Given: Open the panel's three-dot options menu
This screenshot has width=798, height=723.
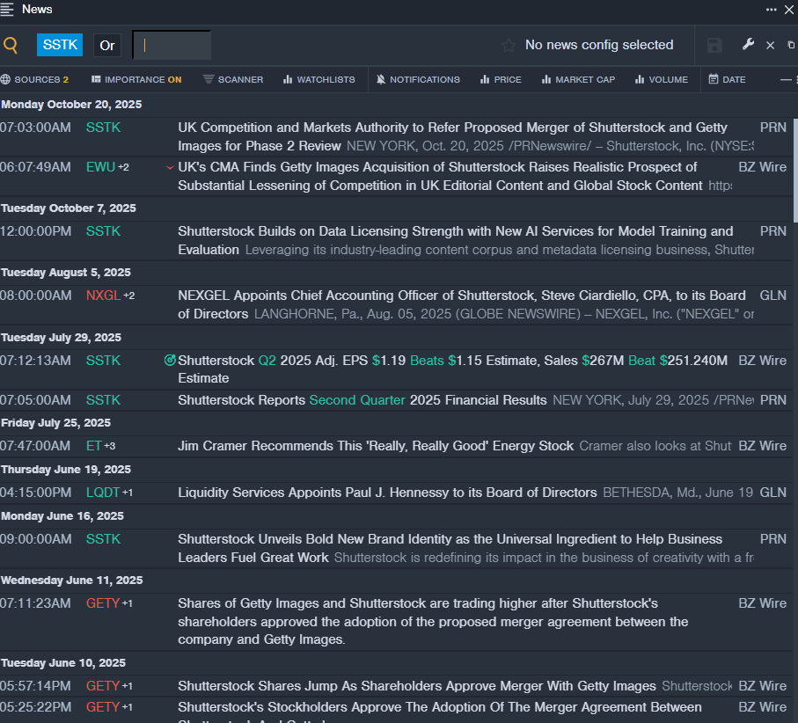Looking at the screenshot, I should pos(772,10).
